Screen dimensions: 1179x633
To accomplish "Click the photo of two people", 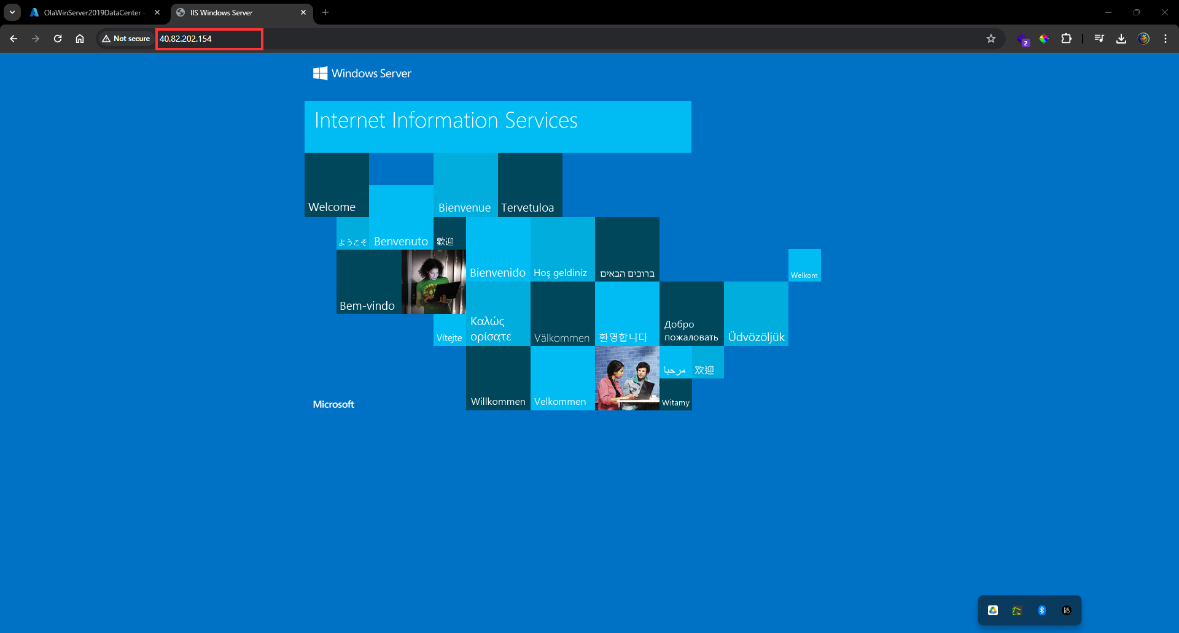I will click(x=627, y=378).
